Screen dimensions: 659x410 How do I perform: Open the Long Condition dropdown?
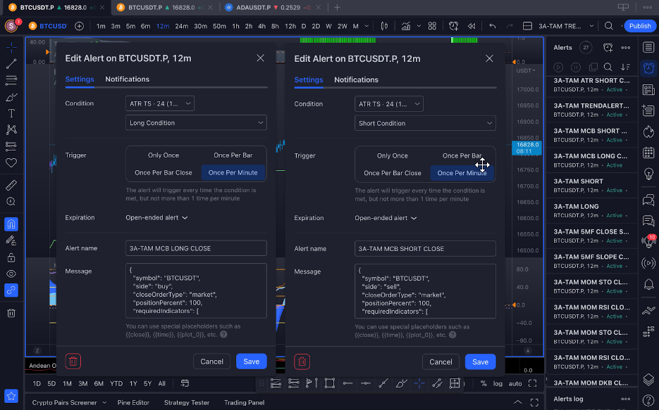tap(196, 123)
